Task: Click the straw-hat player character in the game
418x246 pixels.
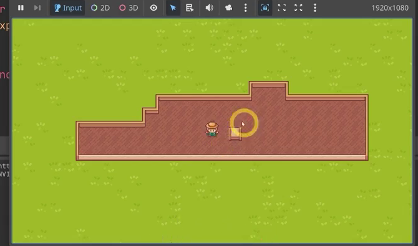Action: coord(212,129)
